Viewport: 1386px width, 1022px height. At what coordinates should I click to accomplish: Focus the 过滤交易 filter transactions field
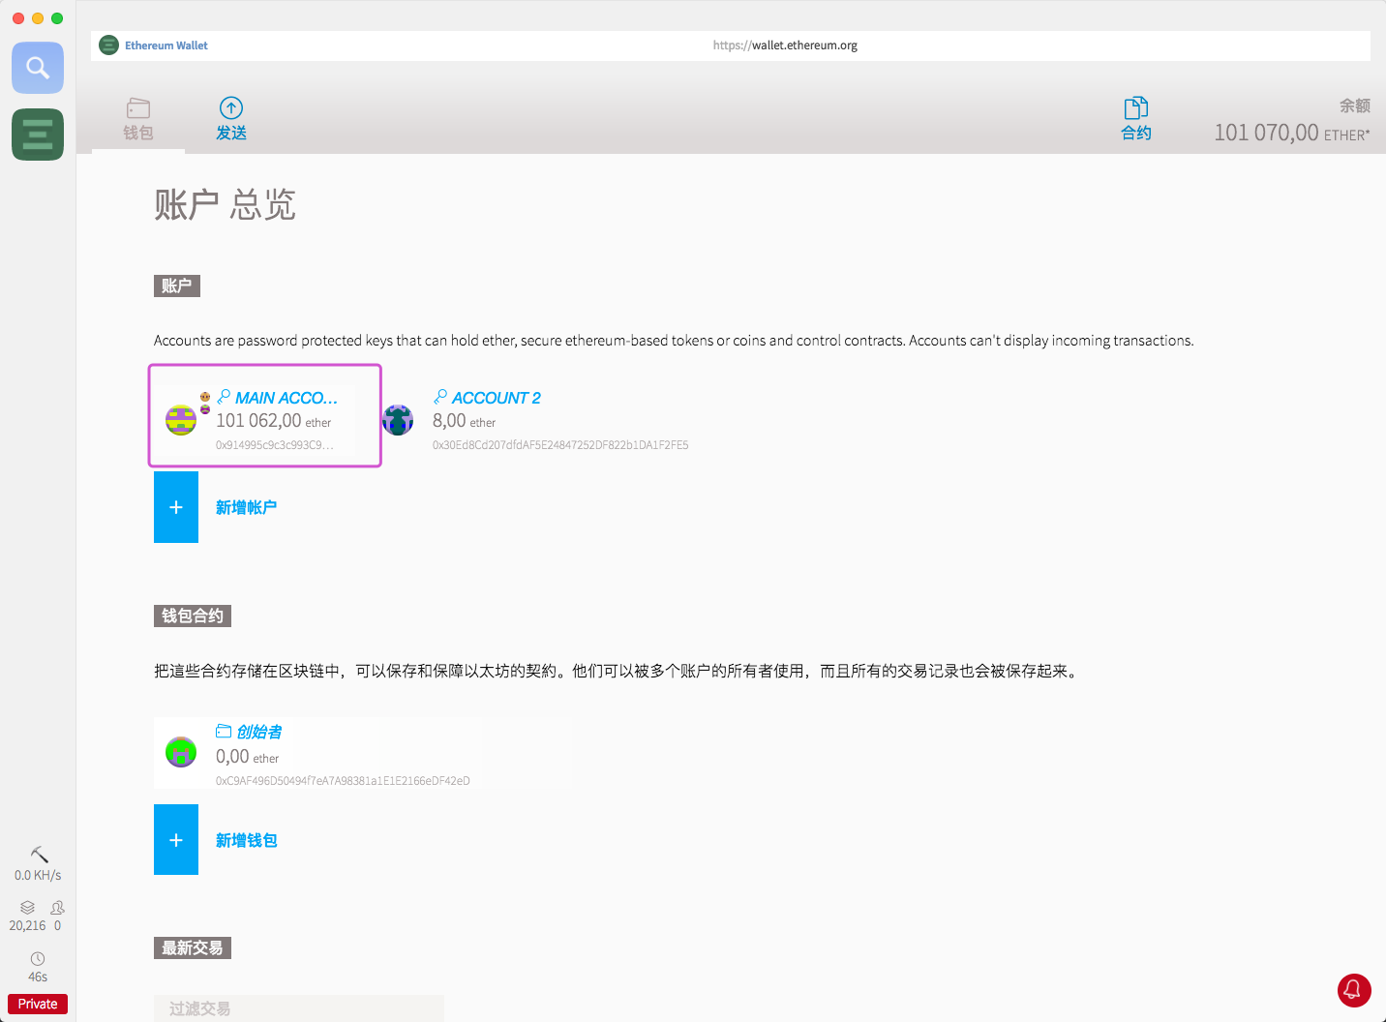299,1008
